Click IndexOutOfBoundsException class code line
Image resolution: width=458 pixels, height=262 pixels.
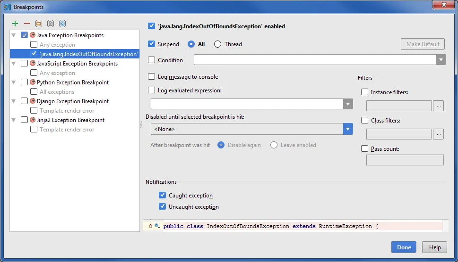[271, 226]
